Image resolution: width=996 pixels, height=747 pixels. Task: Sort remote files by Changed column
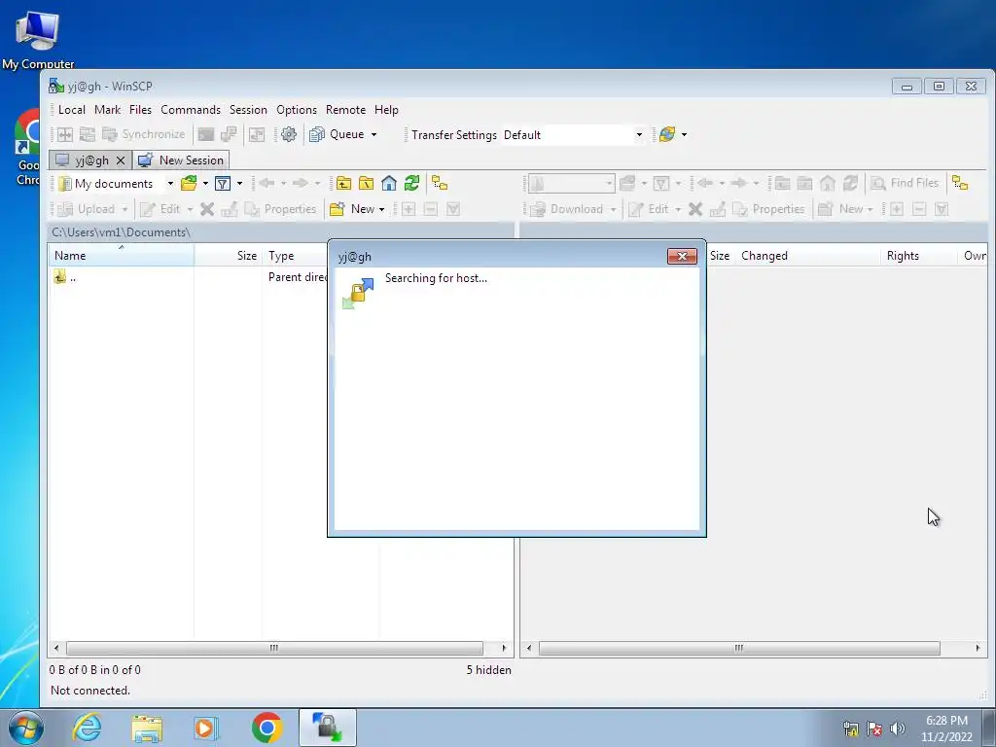pos(808,256)
